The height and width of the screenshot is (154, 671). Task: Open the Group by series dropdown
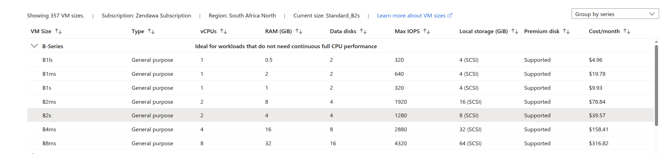pyautogui.click(x=615, y=14)
